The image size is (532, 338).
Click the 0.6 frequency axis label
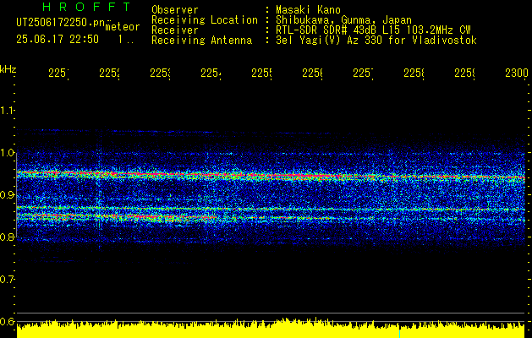[7, 321]
